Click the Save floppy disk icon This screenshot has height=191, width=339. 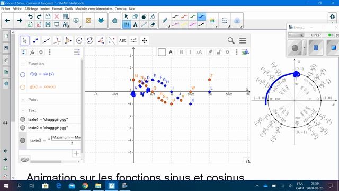pyautogui.click(x=48, y=24)
